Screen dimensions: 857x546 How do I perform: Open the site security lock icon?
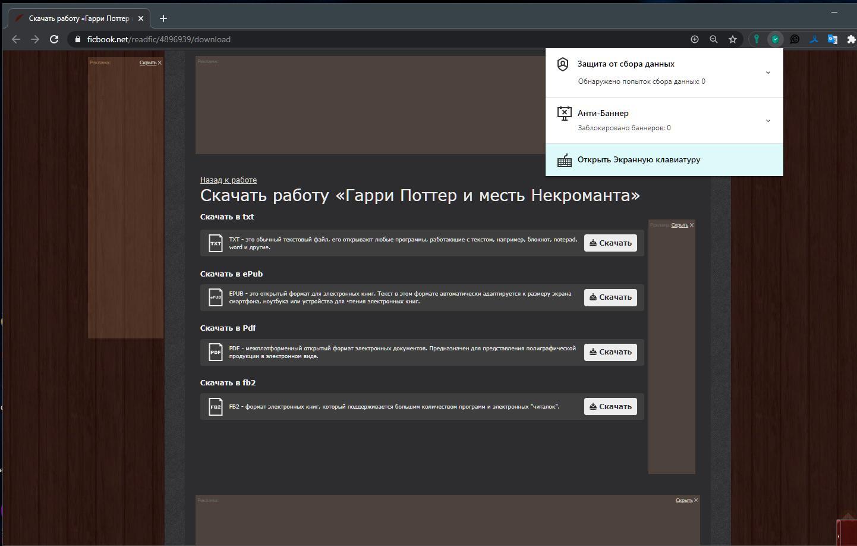(77, 39)
